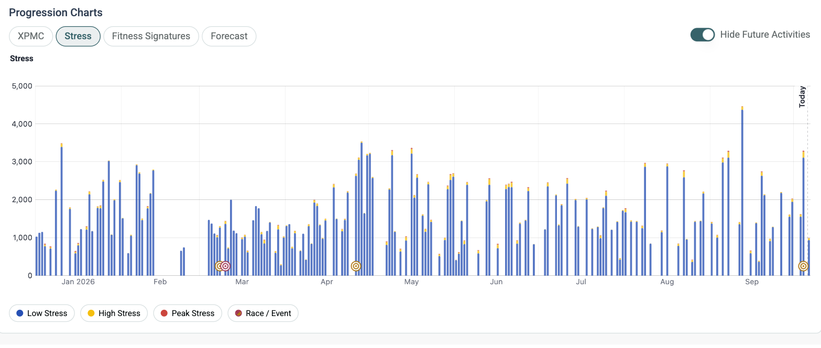Viewport: 821px width, 348px height.
Task: Toggle the Peak Stress legend item
Action: (x=188, y=313)
